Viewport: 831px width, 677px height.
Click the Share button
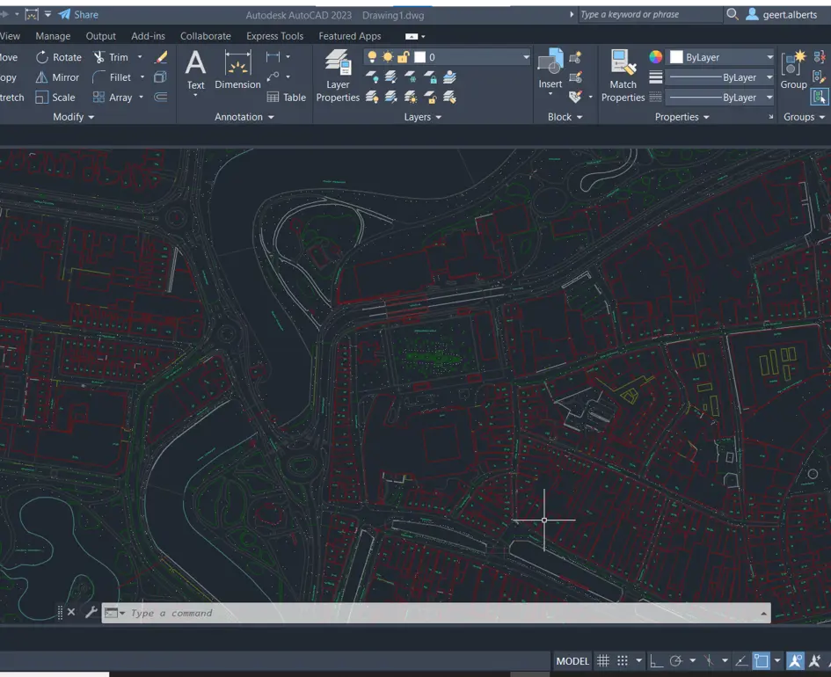pyautogui.click(x=78, y=14)
